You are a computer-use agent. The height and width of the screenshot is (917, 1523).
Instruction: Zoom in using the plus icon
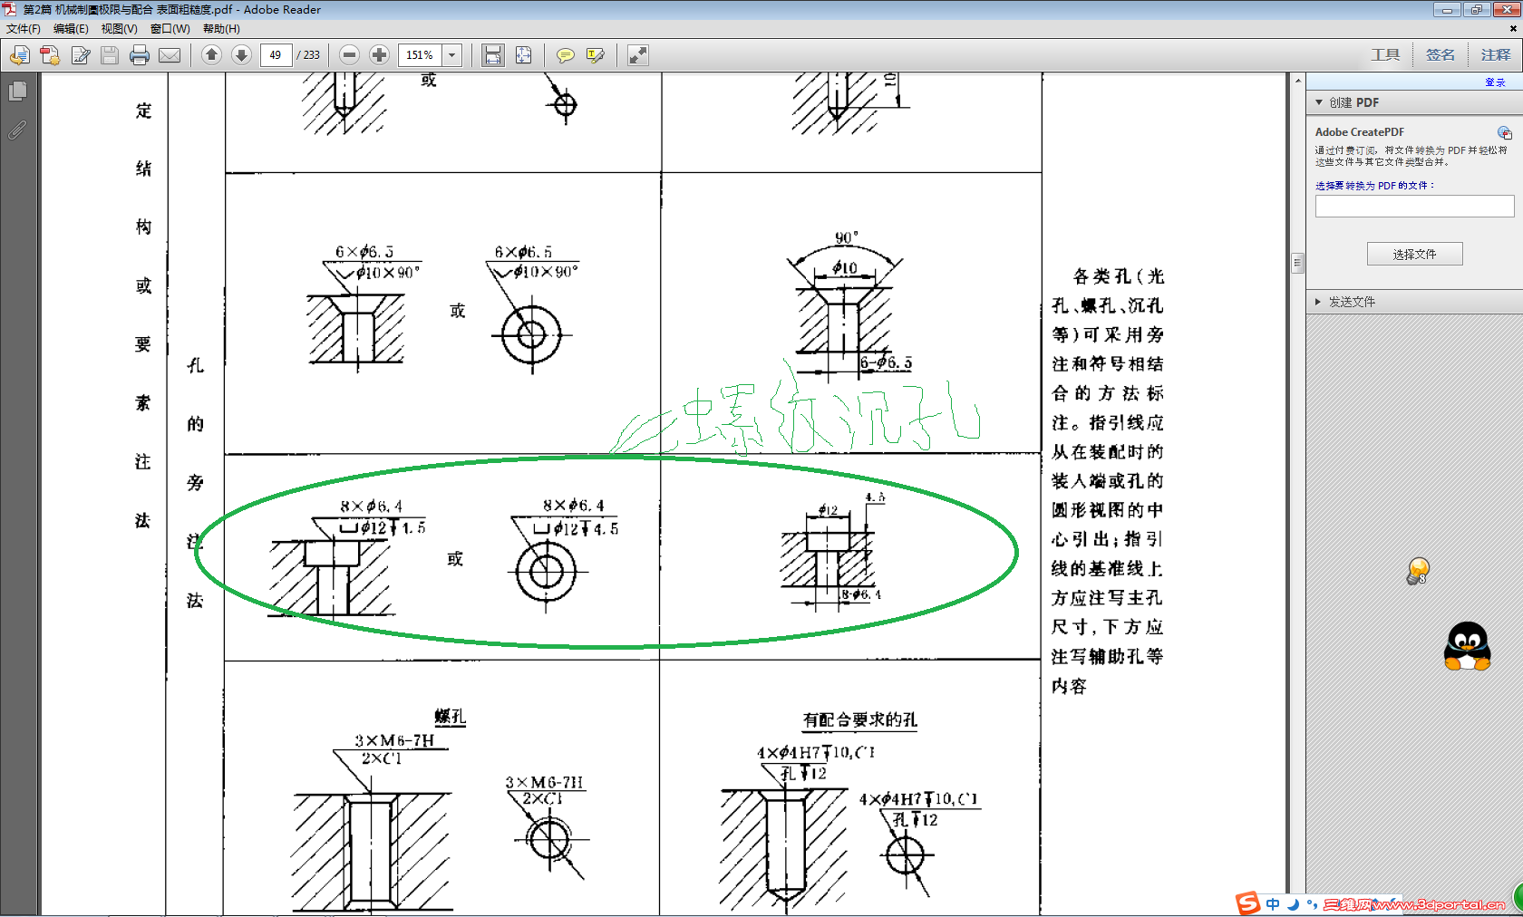pos(378,55)
